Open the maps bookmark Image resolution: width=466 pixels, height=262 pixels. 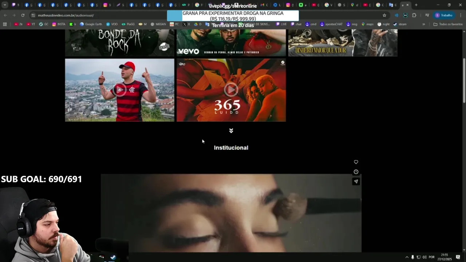[367, 24]
